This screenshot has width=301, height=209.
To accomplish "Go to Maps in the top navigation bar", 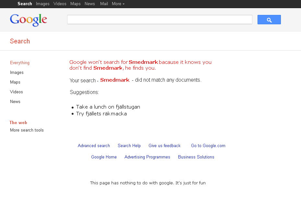I will coord(76,4).
